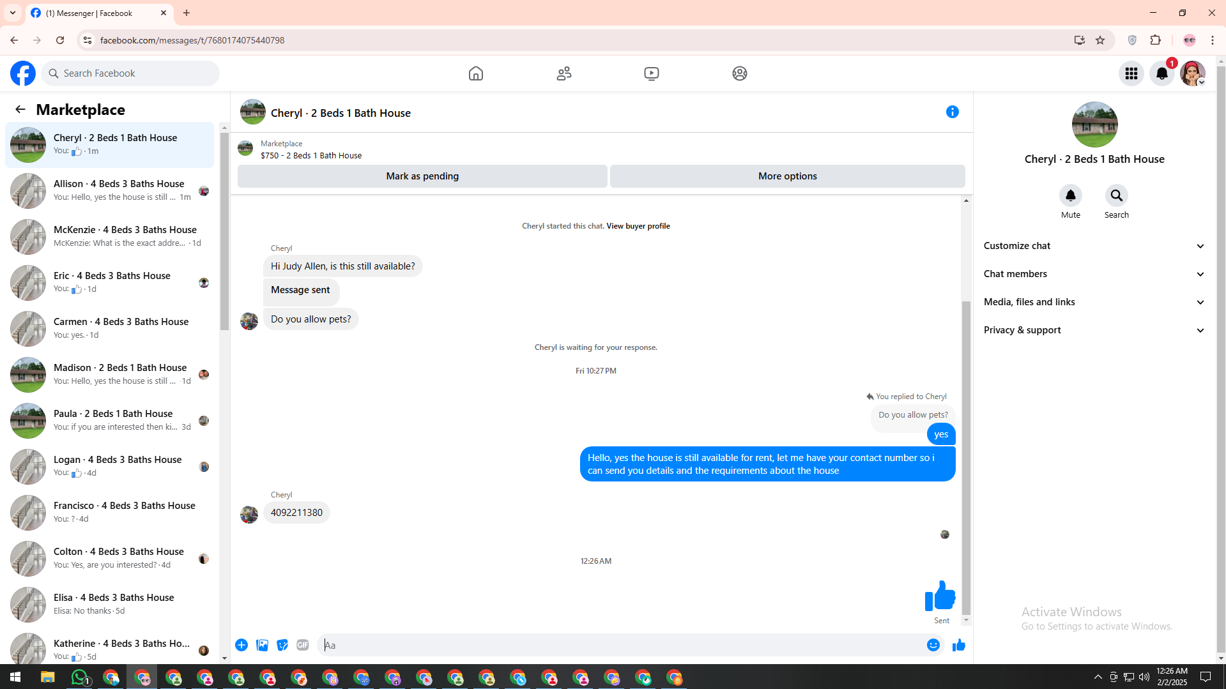This screenshot has height=689, width=1226.
Task: Open WhatsApp from the taskbar
Action: coord(80,677)
